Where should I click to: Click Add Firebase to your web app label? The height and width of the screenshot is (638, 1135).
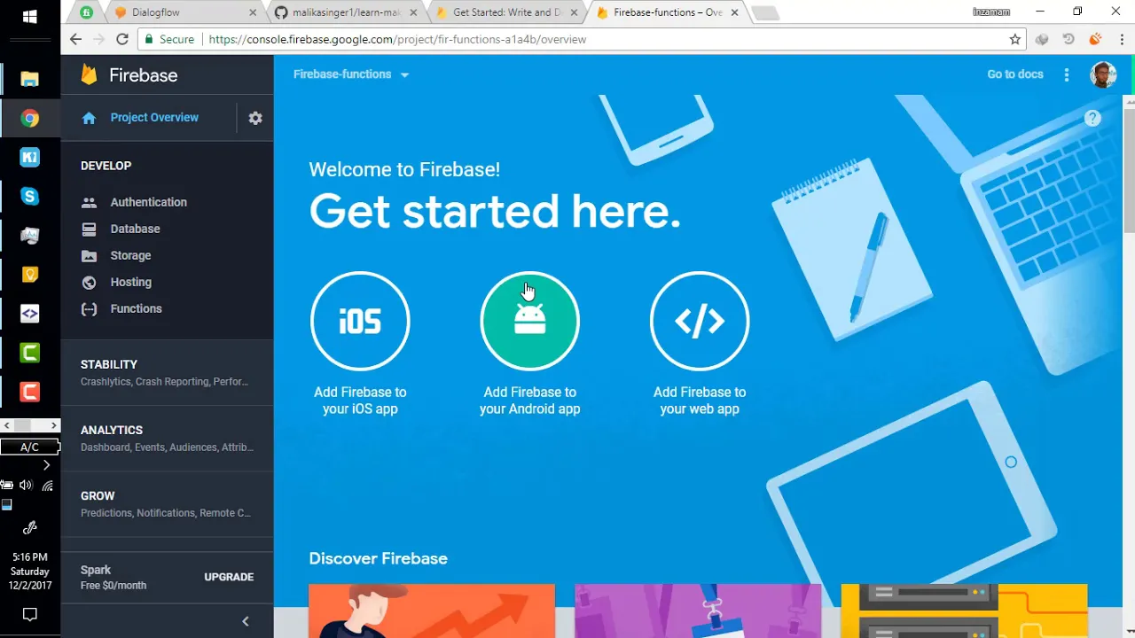click(700, 401)
